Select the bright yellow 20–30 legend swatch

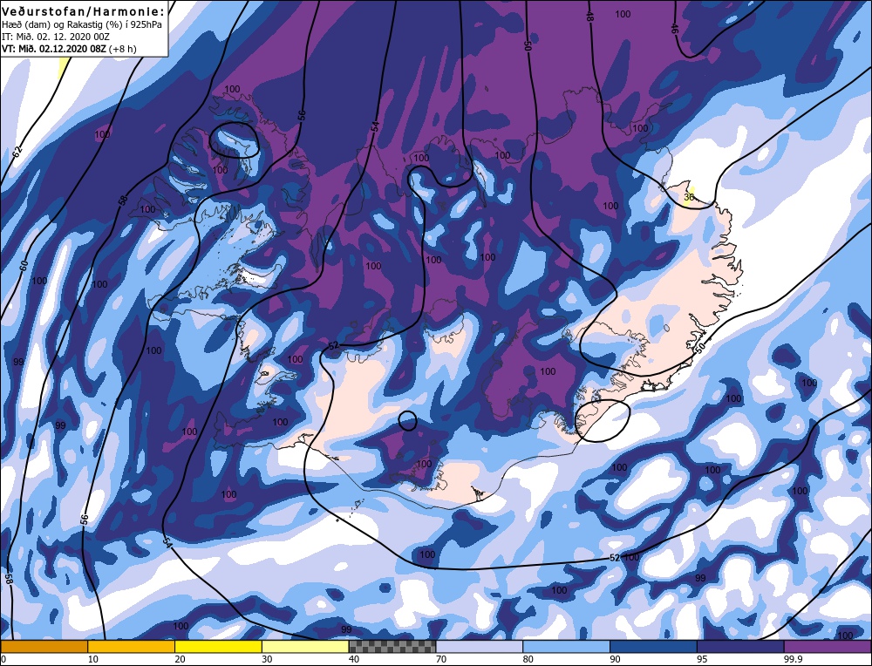[x=219, y=646]
